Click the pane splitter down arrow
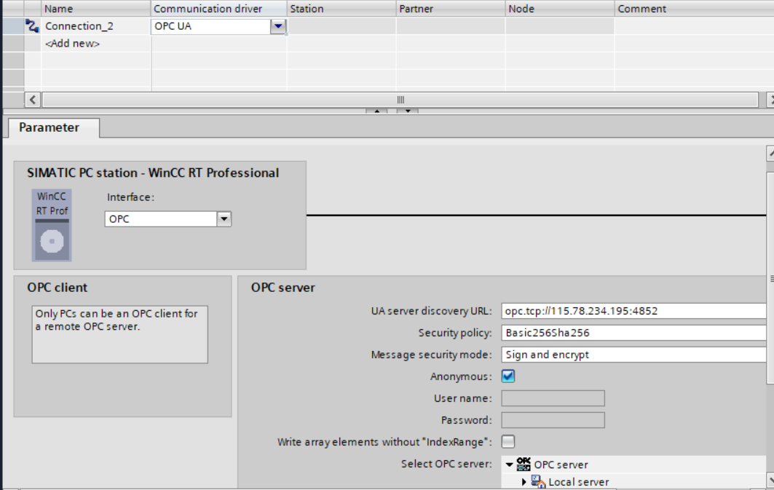Viewport: 774px width, 490px height. pyautogui.click(x=408, y=111)
